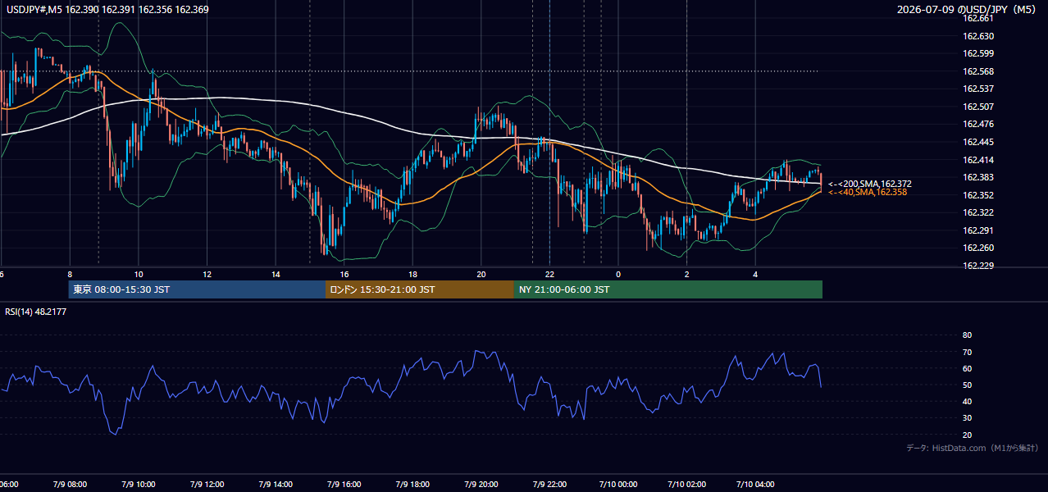Click the RSI(14) 48.2177 indicator label
Image resolution: width=1048 pixels, height=492 pixels.
pyautogui.click(x=36, y=312)
